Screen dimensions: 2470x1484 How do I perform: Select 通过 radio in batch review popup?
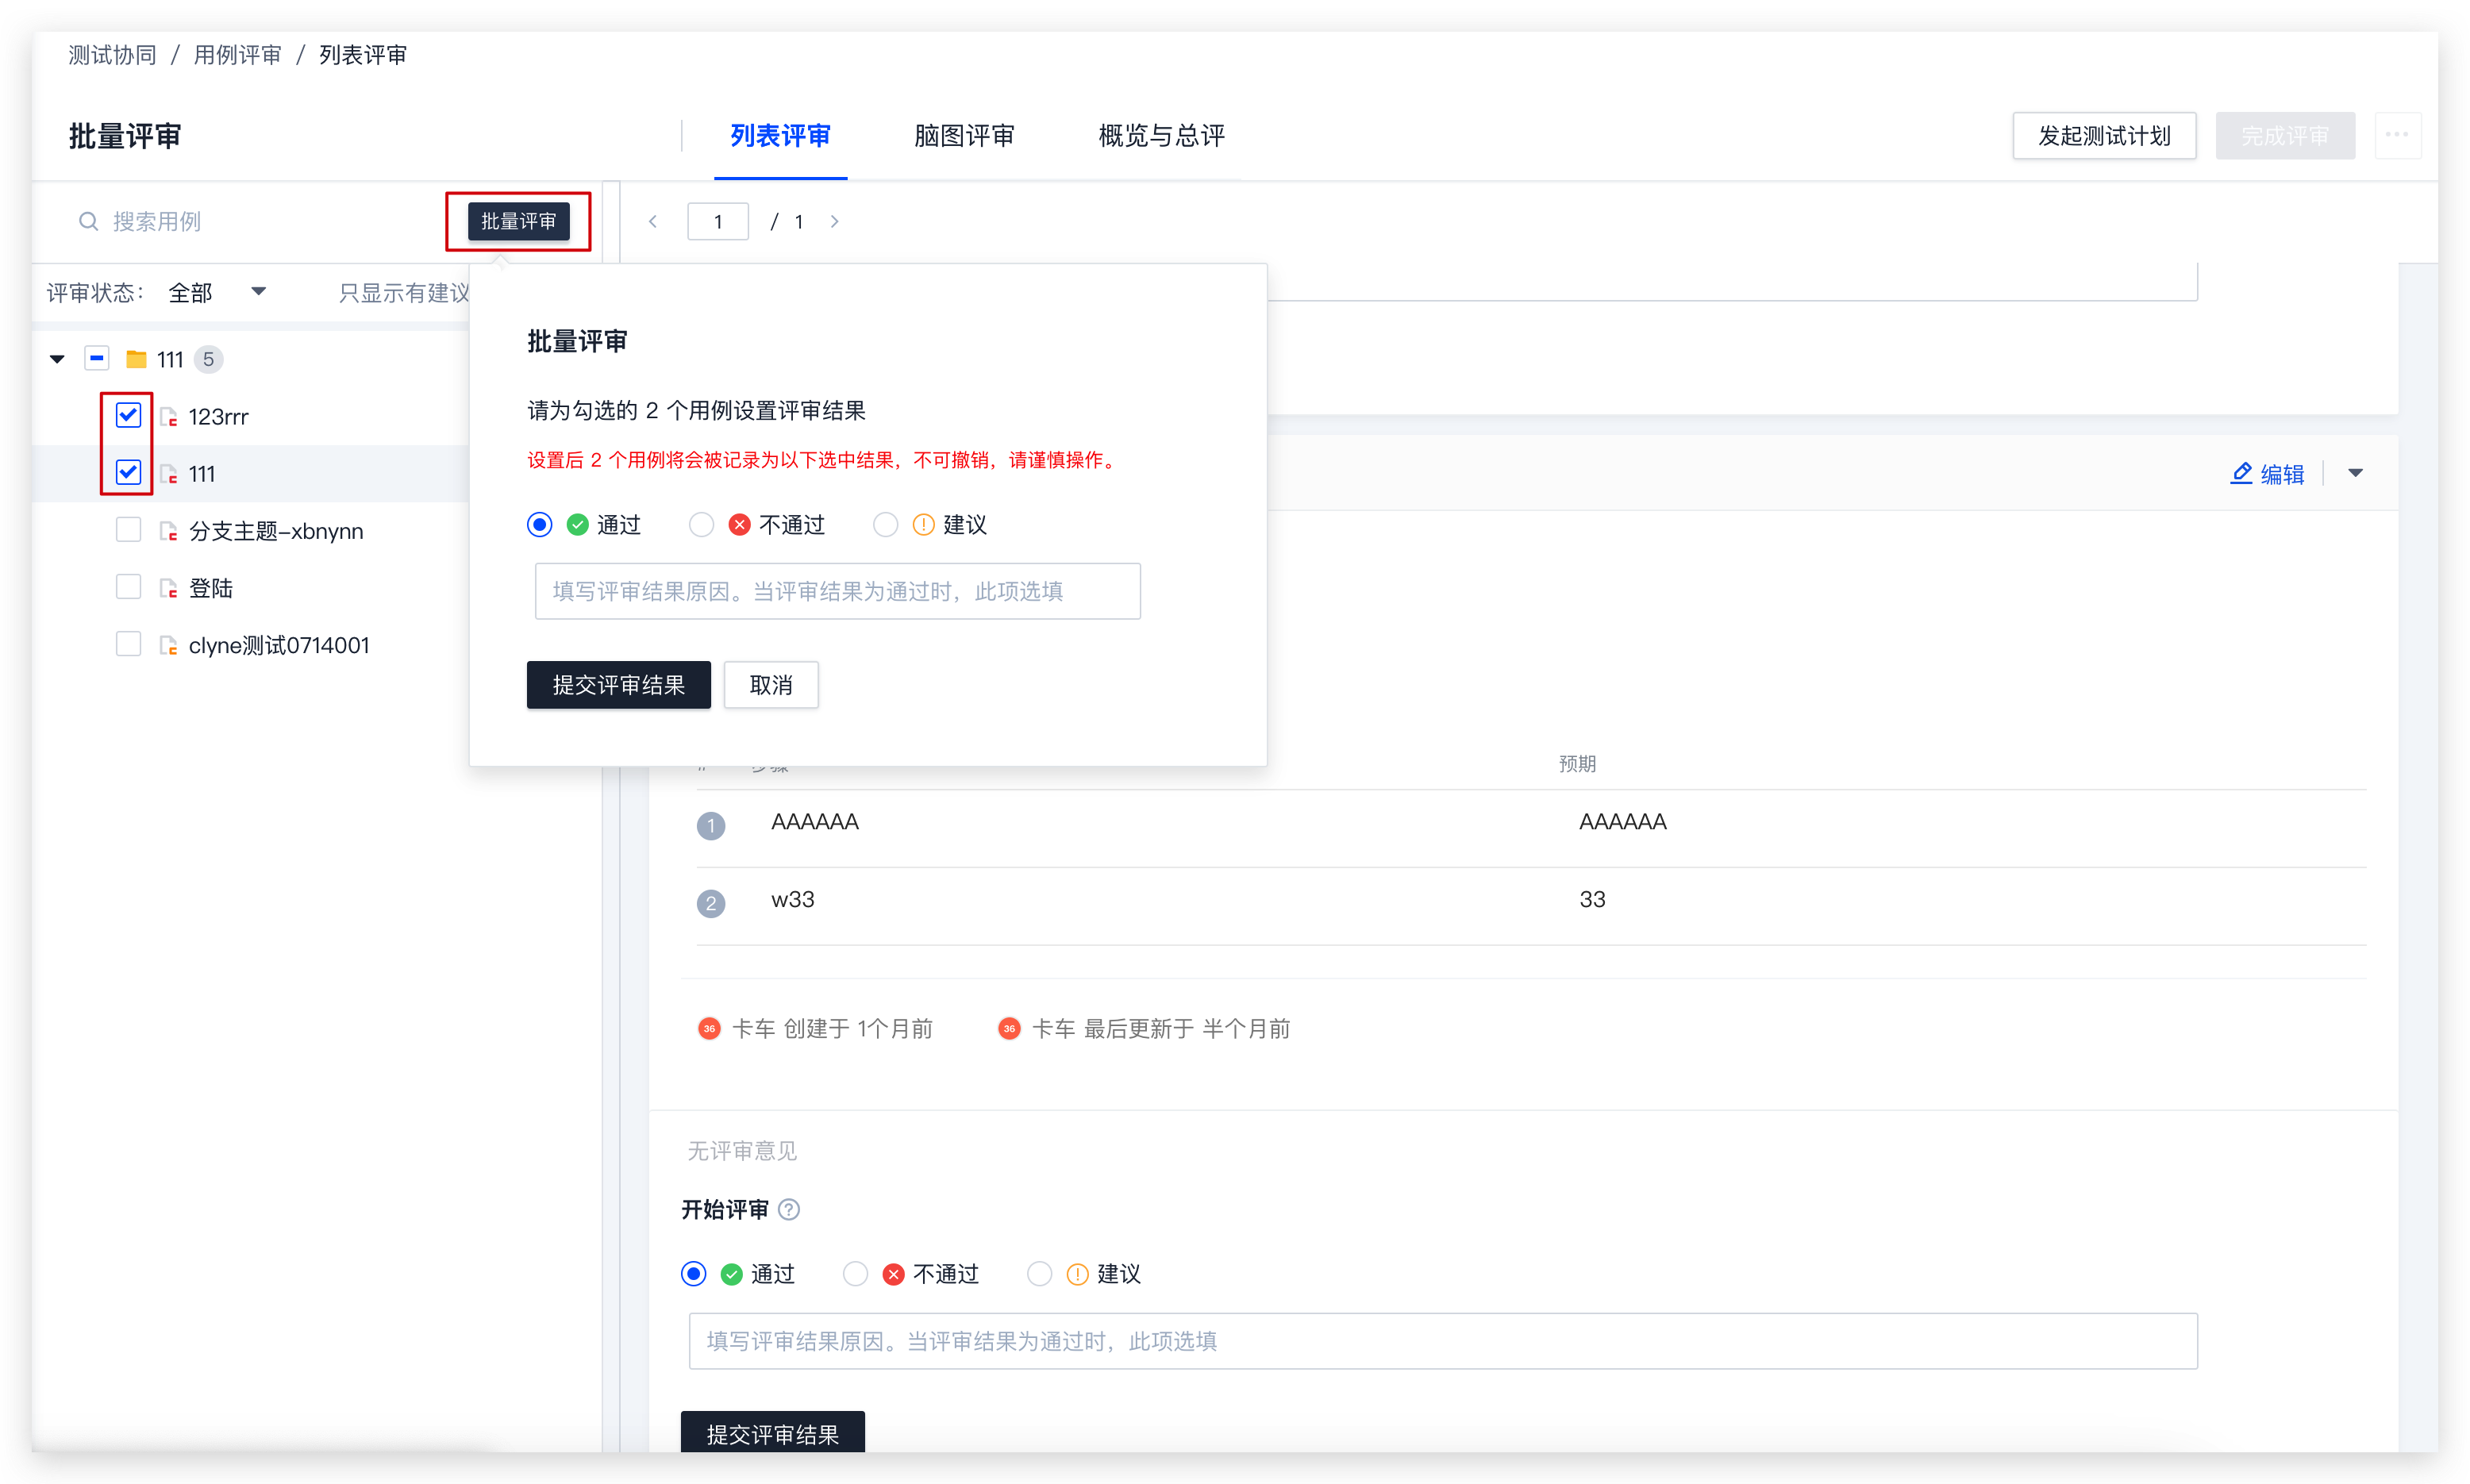click(x=540, y=525)
